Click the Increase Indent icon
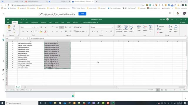The height and width of the screenshot is (105, 188). [x=70, y=32]
